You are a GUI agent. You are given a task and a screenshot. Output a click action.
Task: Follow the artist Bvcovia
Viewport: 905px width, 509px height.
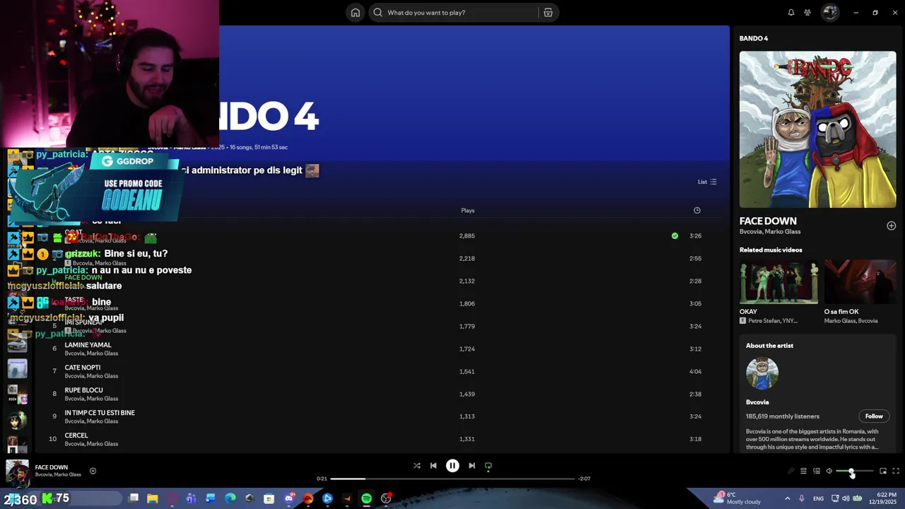(874, 416)
